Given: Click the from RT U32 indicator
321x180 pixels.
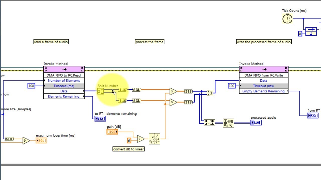Looking at the screenshot, I should click(313, 115).
